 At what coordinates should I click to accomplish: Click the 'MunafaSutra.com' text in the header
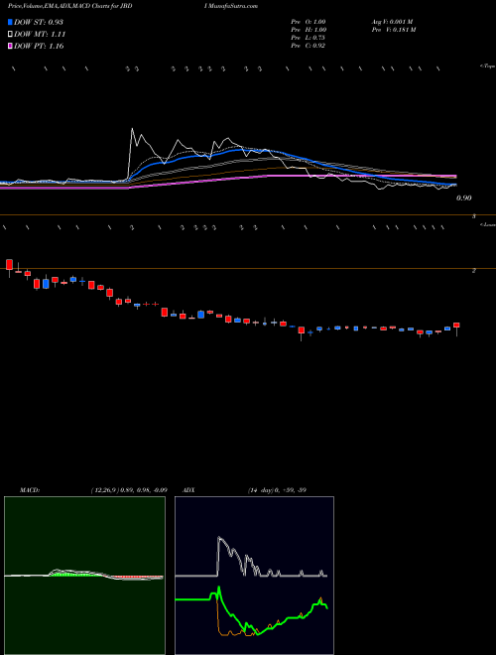(x=234, y=6)
